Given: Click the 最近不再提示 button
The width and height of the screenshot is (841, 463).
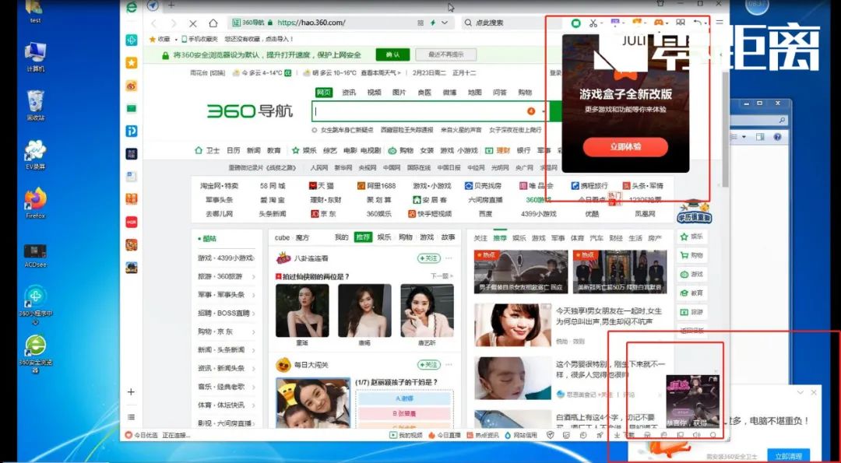Looking at the screenshot, I should [x=445, y=54].
